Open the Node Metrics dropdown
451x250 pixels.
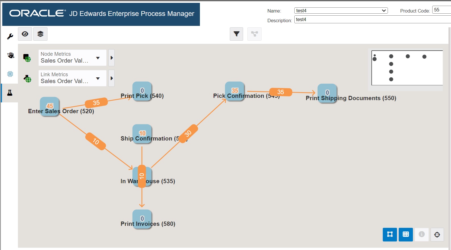coord(72,58)
